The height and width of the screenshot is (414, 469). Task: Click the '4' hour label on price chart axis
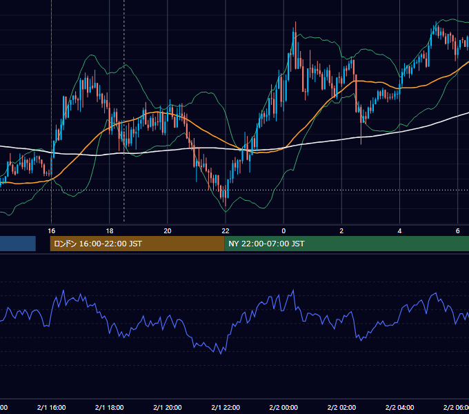tap(399, 231)
